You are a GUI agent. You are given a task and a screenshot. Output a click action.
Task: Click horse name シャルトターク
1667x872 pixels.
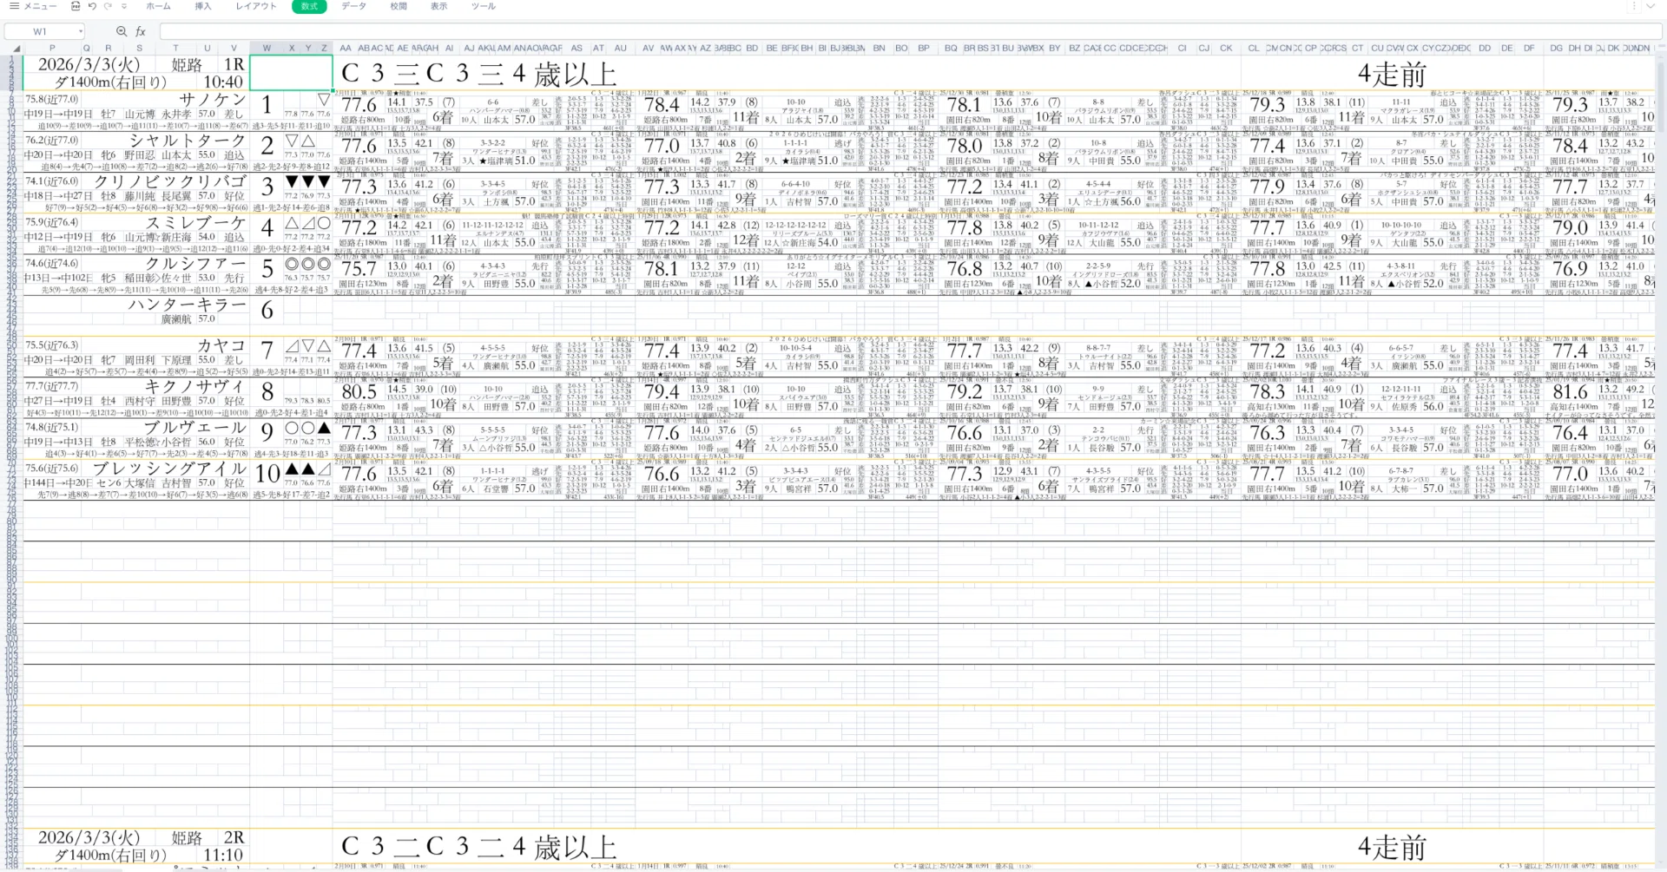[x=188, y=141]
